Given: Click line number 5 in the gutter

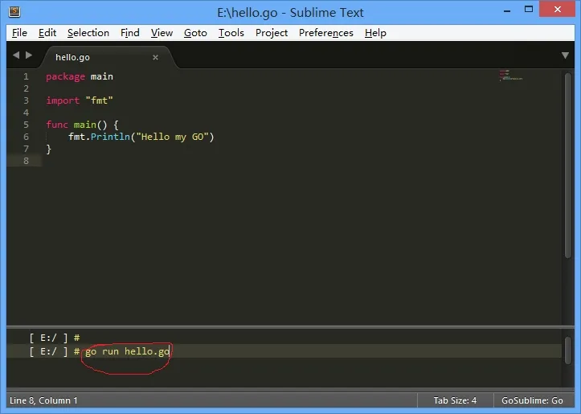Looking at the screenshot, I should pyautogui.click(x=26, y=125).
